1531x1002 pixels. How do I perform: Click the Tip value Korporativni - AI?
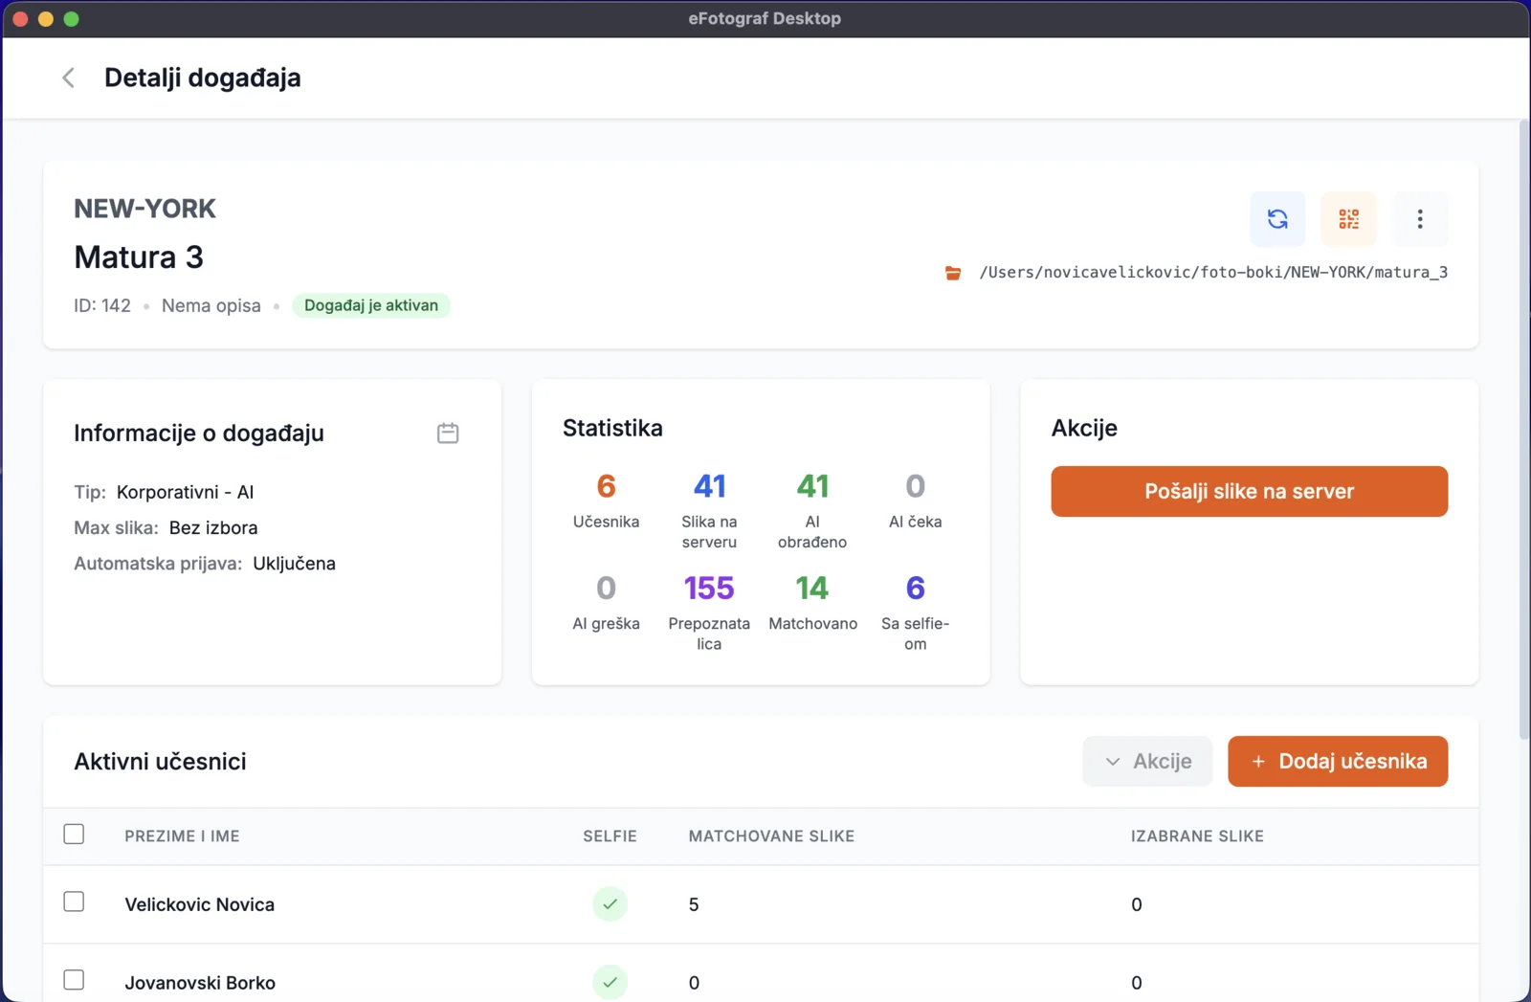click(185, 492)
